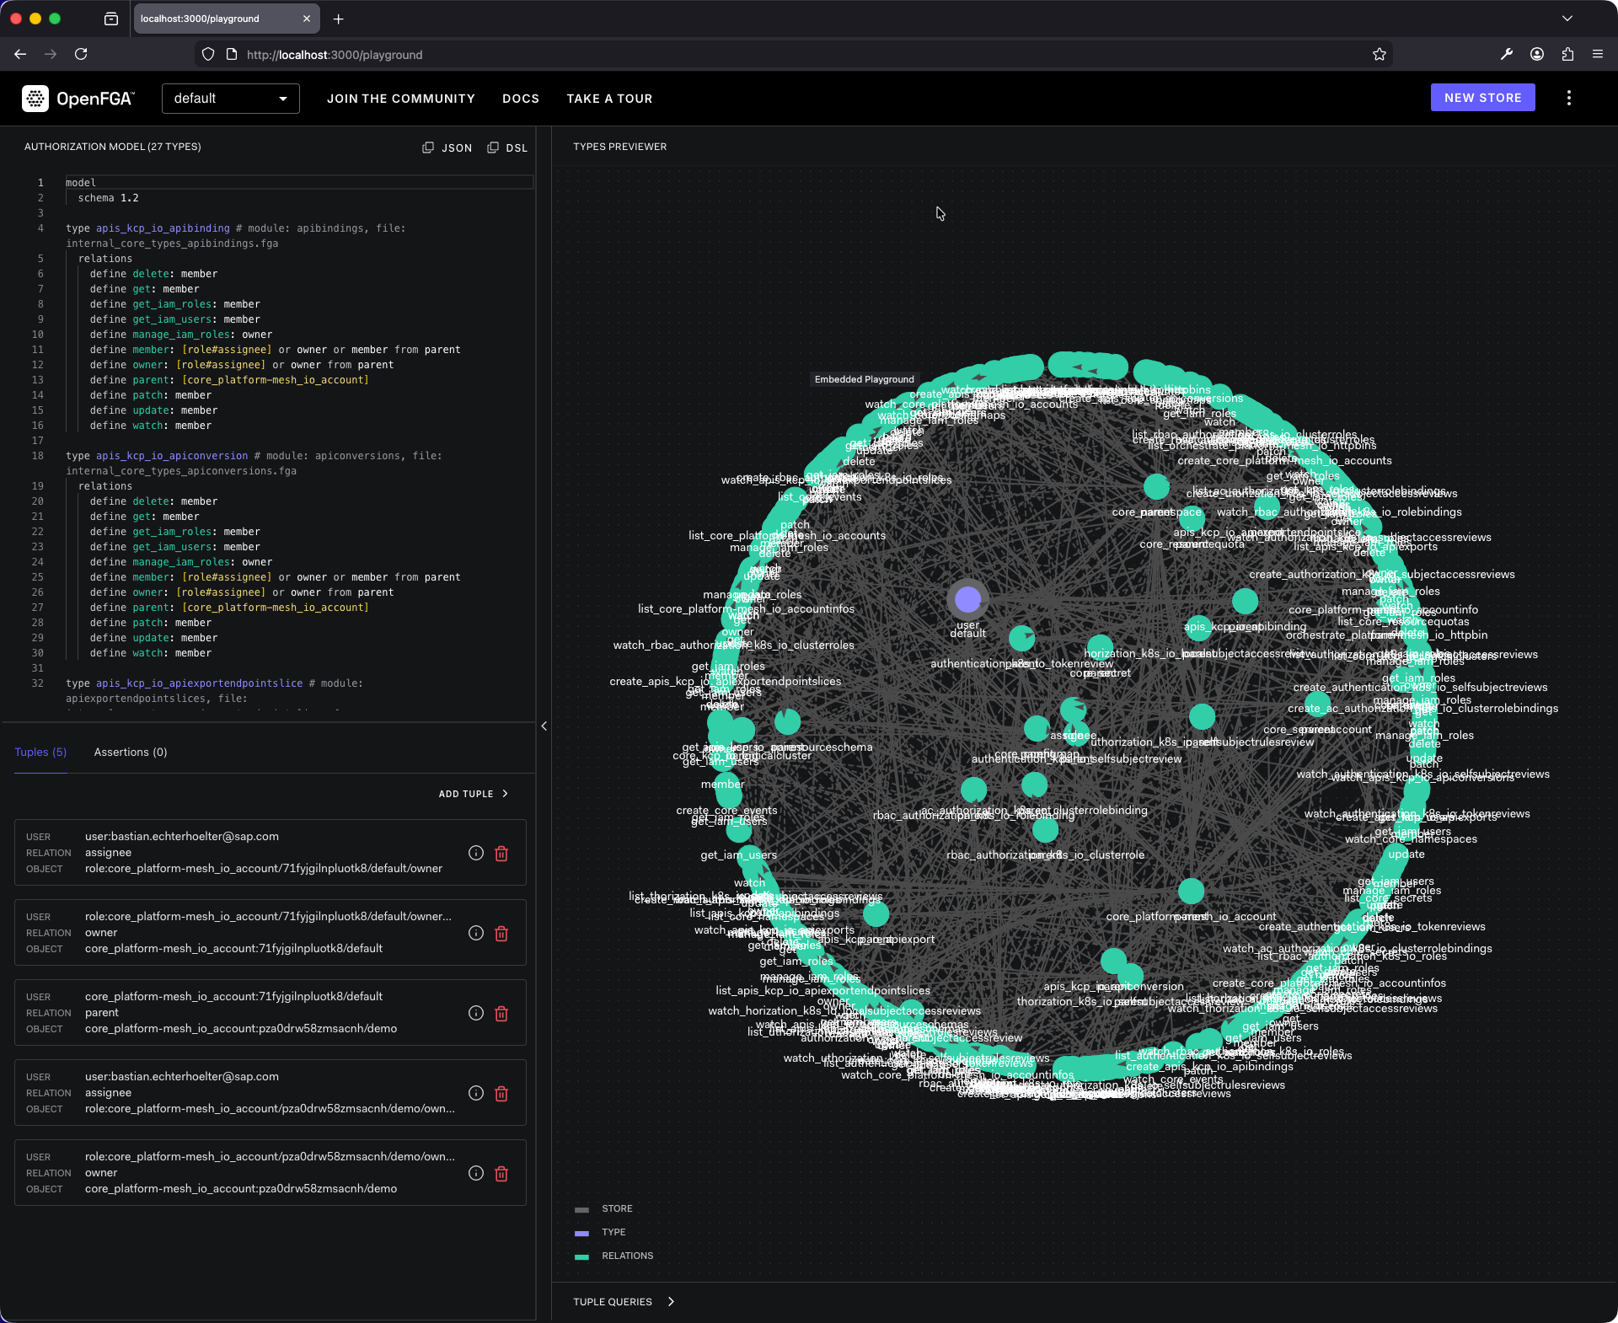
Task: Click the STORE legend swatch
Action: (581, 1209)
